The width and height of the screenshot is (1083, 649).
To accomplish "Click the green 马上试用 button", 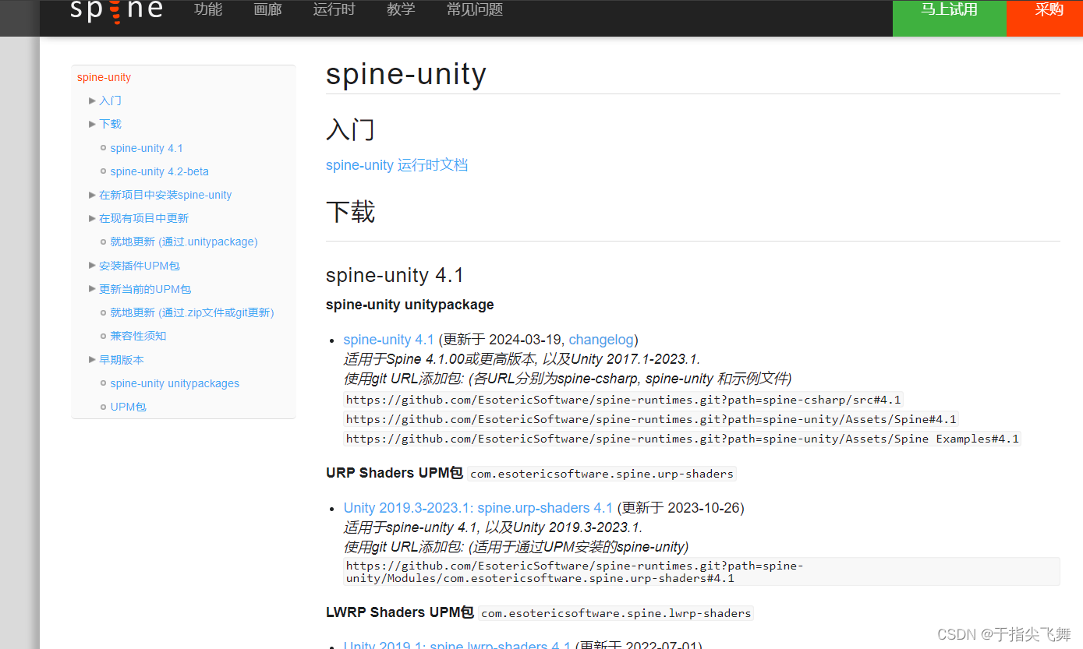I will (x=950, y=17).
